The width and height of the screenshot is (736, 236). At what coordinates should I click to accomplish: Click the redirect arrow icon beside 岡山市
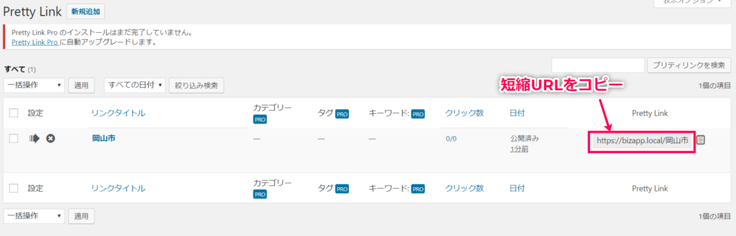tap(34, 138)
